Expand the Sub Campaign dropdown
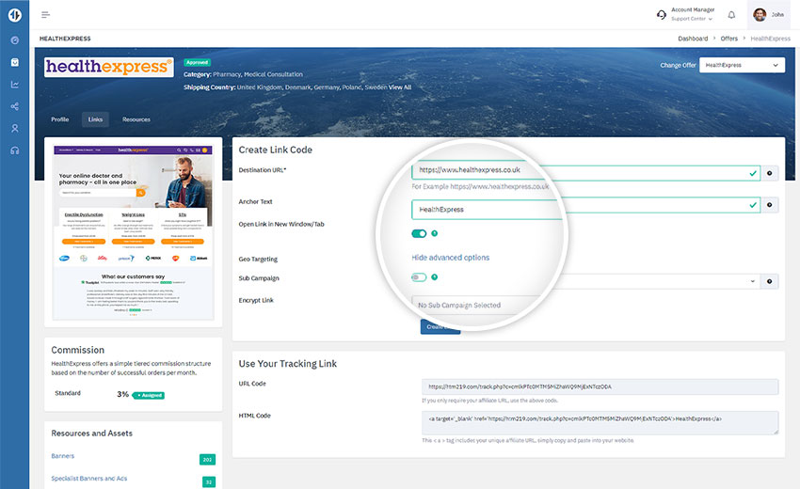800x489 pixels. click(x=753, y=281)
